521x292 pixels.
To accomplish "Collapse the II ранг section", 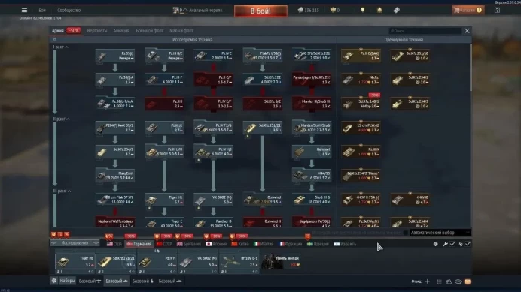I will (x=62, y=119).
